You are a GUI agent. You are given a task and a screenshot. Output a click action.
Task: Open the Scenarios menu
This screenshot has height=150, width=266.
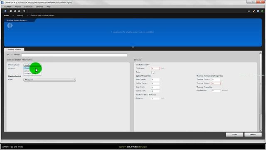(x=28, y=7)
